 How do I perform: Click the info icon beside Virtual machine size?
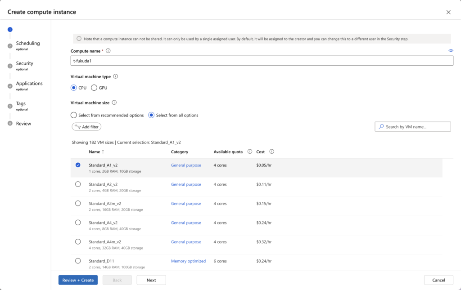(x=114, y=103)
